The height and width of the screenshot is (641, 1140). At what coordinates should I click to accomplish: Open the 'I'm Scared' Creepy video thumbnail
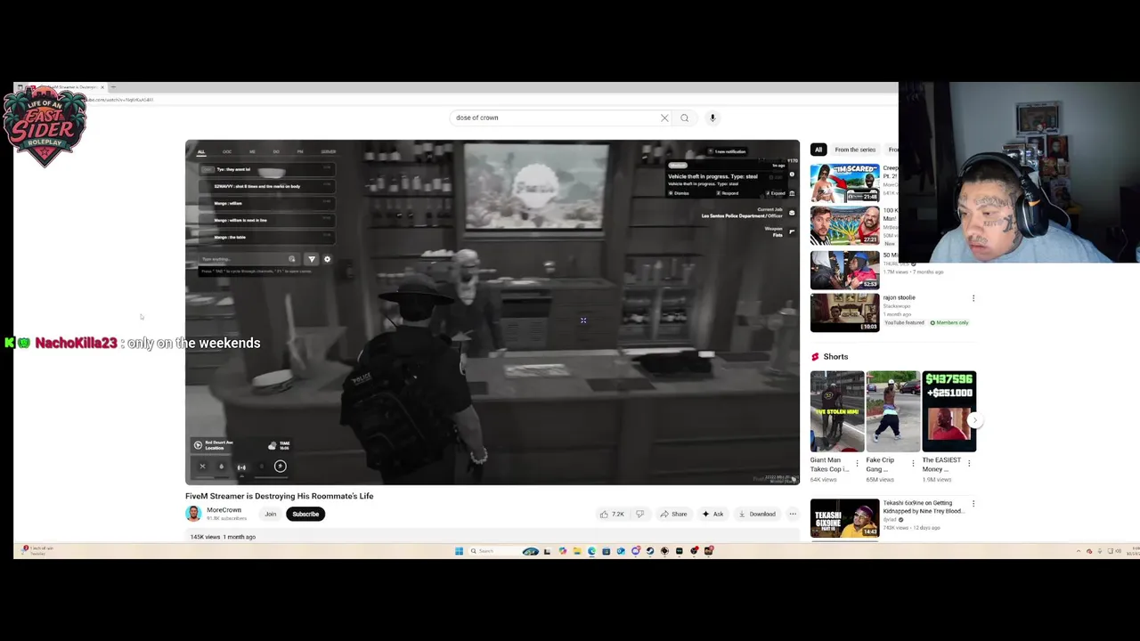(844, 183)
